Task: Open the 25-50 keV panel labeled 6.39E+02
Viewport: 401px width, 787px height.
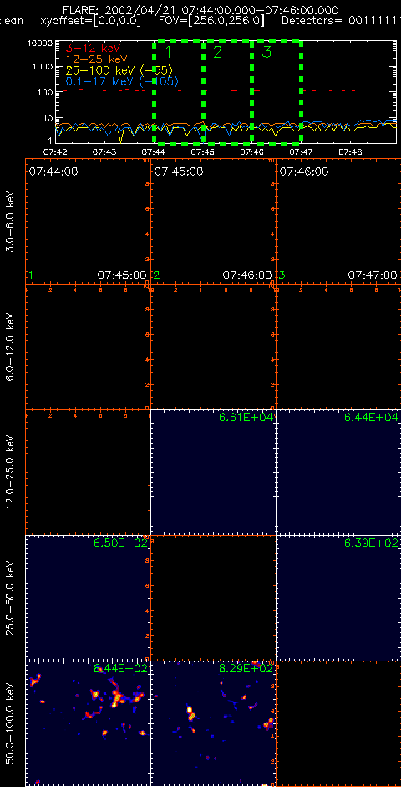Action: 338,598
